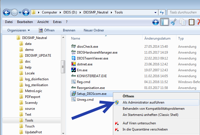Screen dimensions: 200x135
Task: Select the Unreg.cmd file icon
Action: coord(74,99)
